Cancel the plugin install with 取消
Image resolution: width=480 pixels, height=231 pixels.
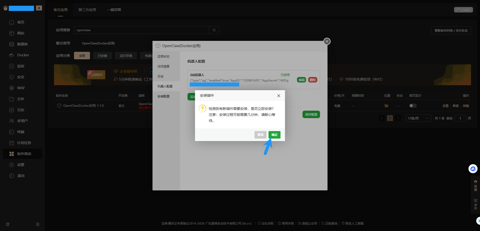260,135
